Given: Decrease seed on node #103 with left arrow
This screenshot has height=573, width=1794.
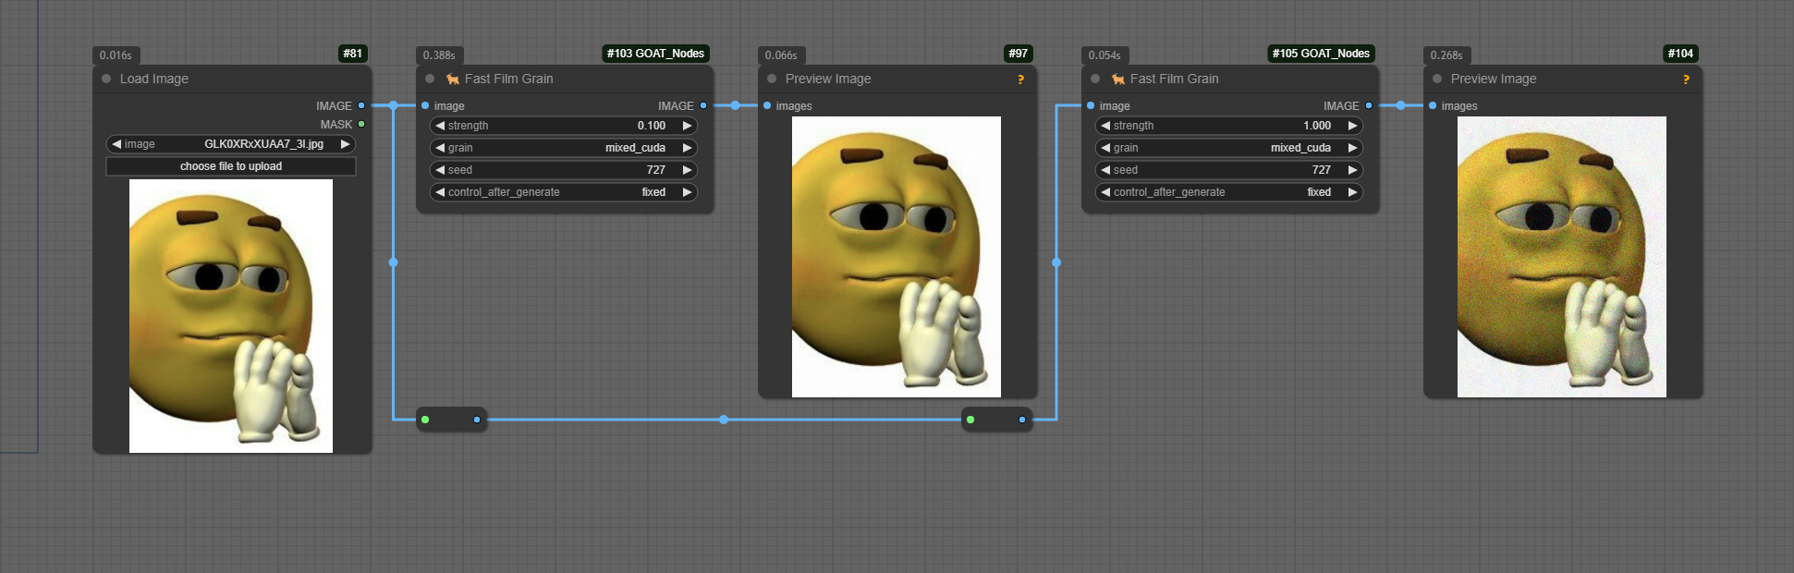Looking at the screenshot, I should (440, 170).
